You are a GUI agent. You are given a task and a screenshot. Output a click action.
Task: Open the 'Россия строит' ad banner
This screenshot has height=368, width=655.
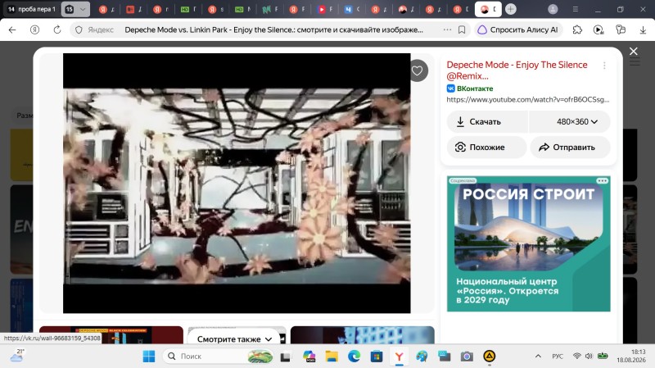[x=528, y=243]
